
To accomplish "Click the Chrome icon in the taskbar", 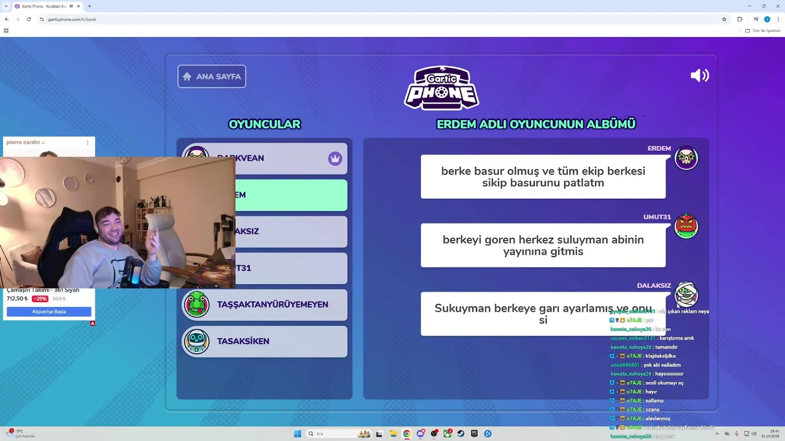I will tap(407, 434).
